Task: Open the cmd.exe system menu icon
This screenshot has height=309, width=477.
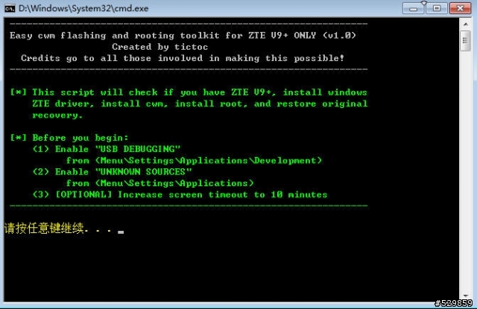Action: tap(10, 8)
